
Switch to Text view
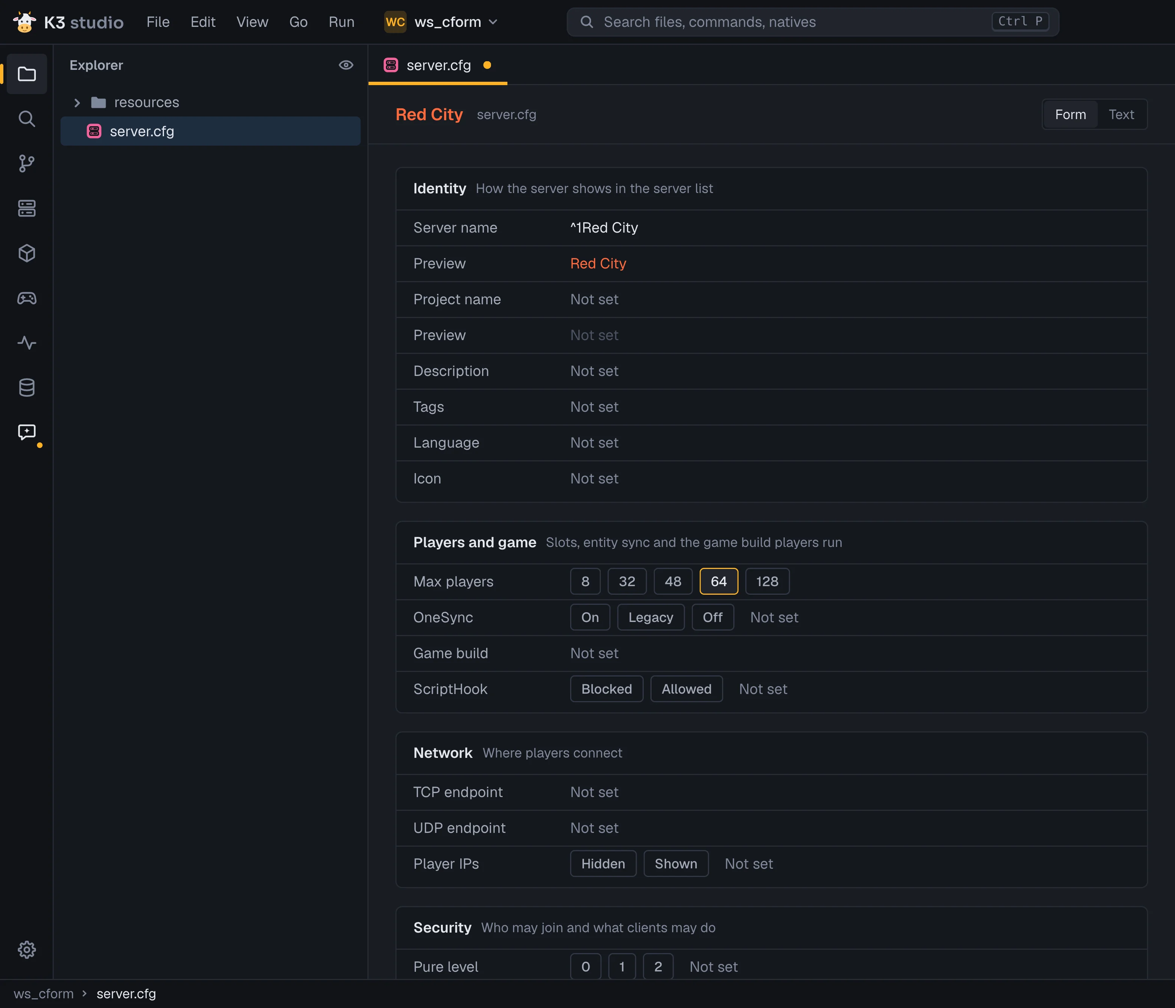(x=1121, y=115)
